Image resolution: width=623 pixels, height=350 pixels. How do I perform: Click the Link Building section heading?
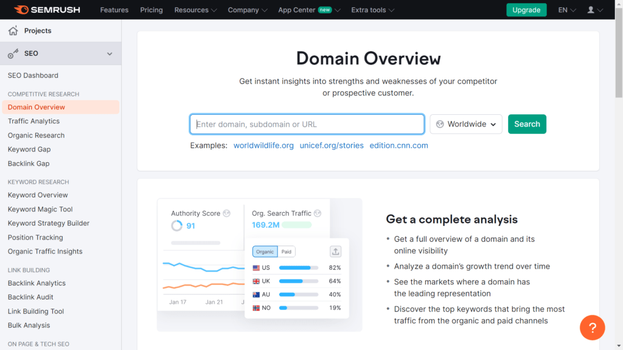tap(29, 270)
